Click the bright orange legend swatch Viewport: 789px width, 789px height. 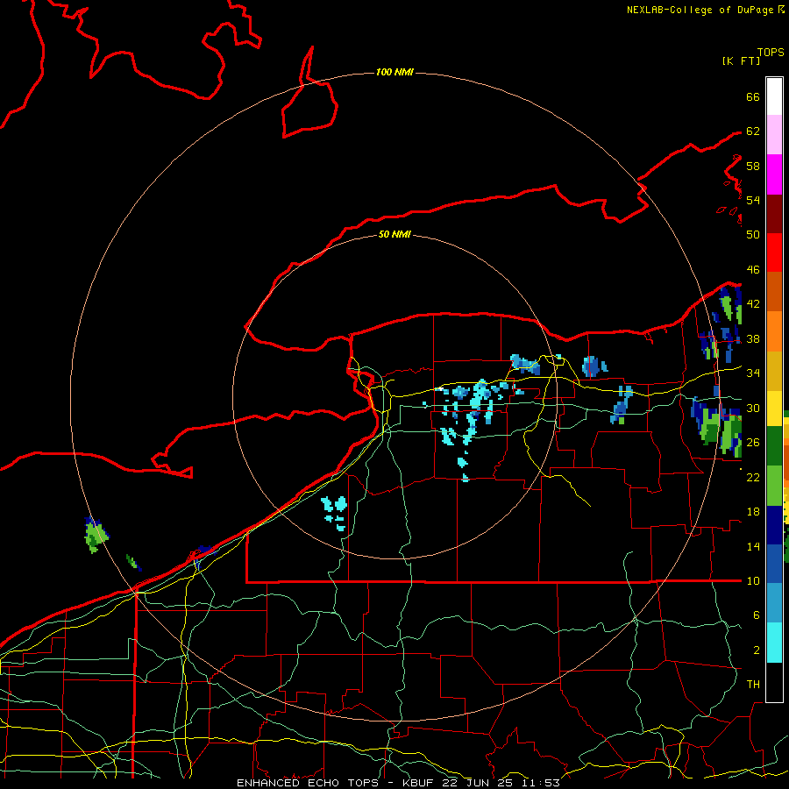(774, 331)
